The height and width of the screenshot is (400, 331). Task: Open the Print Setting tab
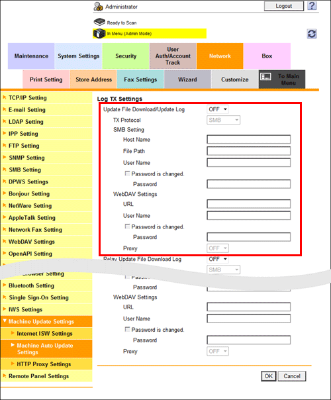tap(46, 79)
